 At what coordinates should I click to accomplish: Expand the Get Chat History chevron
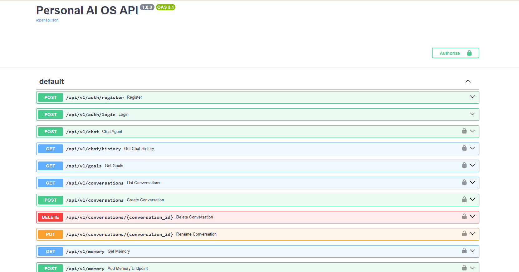pyautogui.click(x=472, y=148)
